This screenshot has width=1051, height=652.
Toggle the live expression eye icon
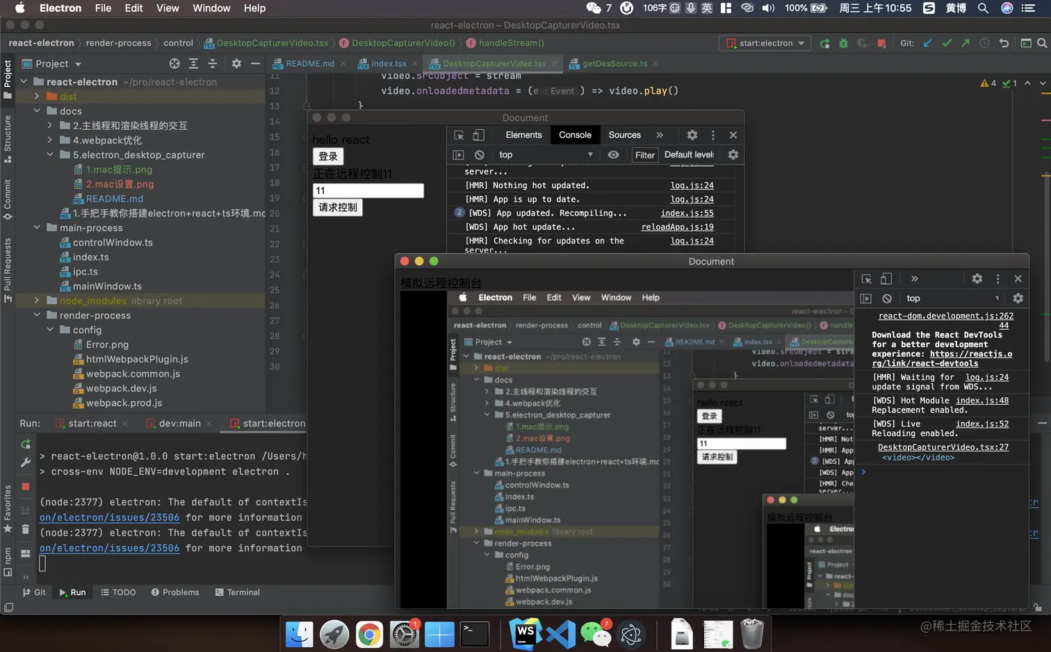coord(613,155)
